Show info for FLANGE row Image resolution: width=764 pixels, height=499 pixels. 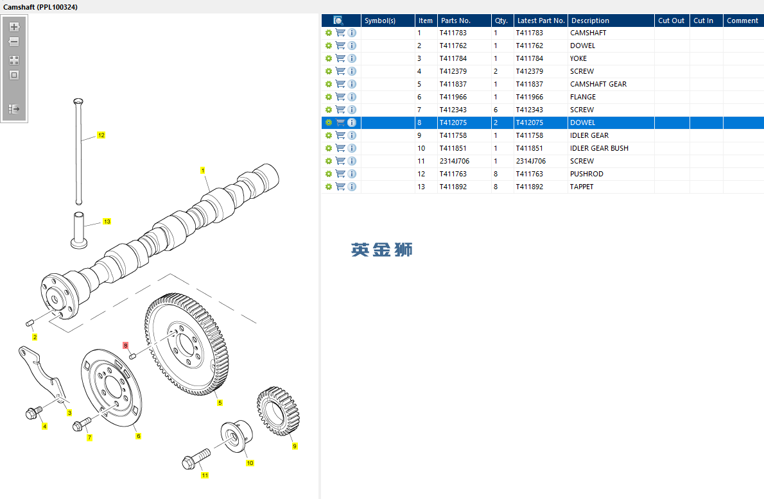[x=352, y=97]
